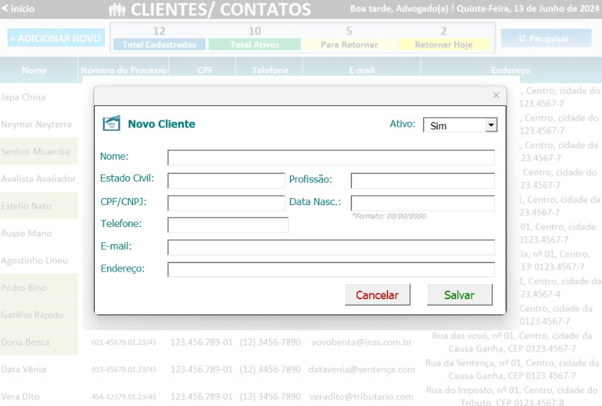This screenshot has width=602, height=406.
Task: Click the Adicionar Novo button
Action: [x=55, y=38]
